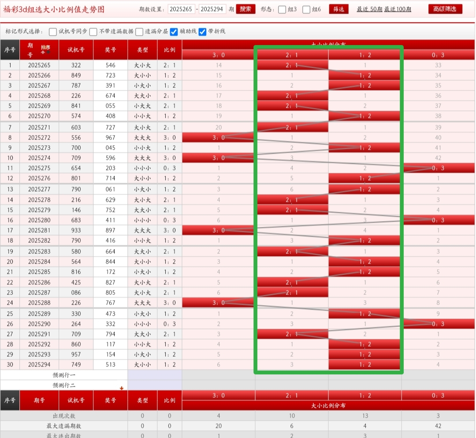
Task: Click the start period field 2025265
Action: click(181, 9)
